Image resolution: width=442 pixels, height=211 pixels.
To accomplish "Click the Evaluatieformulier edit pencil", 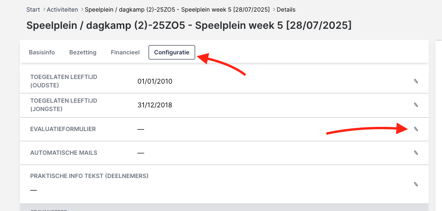I will point(416,129).
